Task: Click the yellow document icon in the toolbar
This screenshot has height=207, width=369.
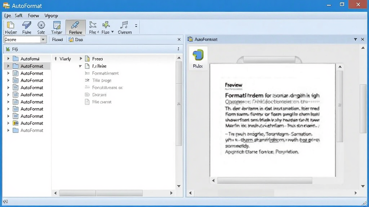Action: 10,25
